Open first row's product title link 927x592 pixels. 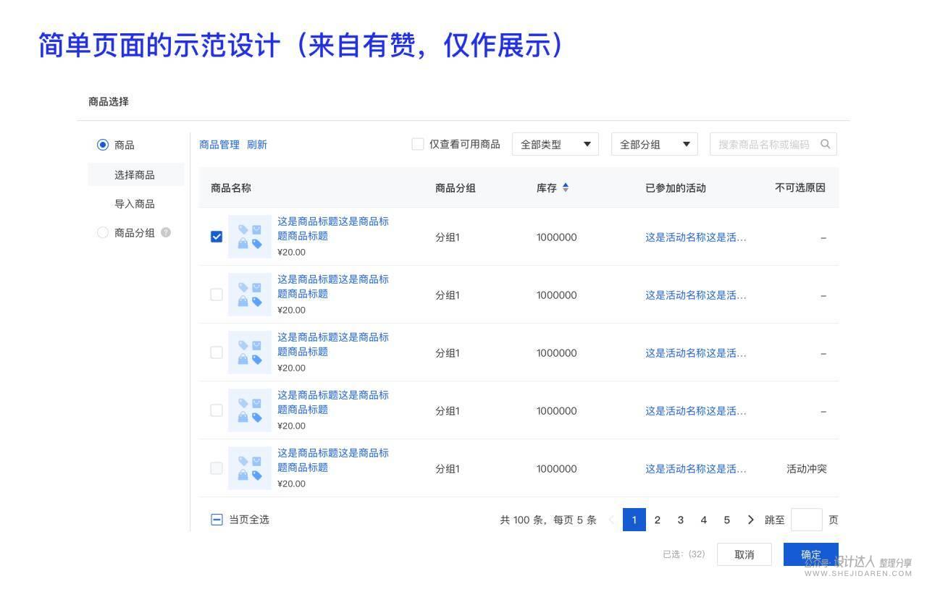[x=333, y=229]
